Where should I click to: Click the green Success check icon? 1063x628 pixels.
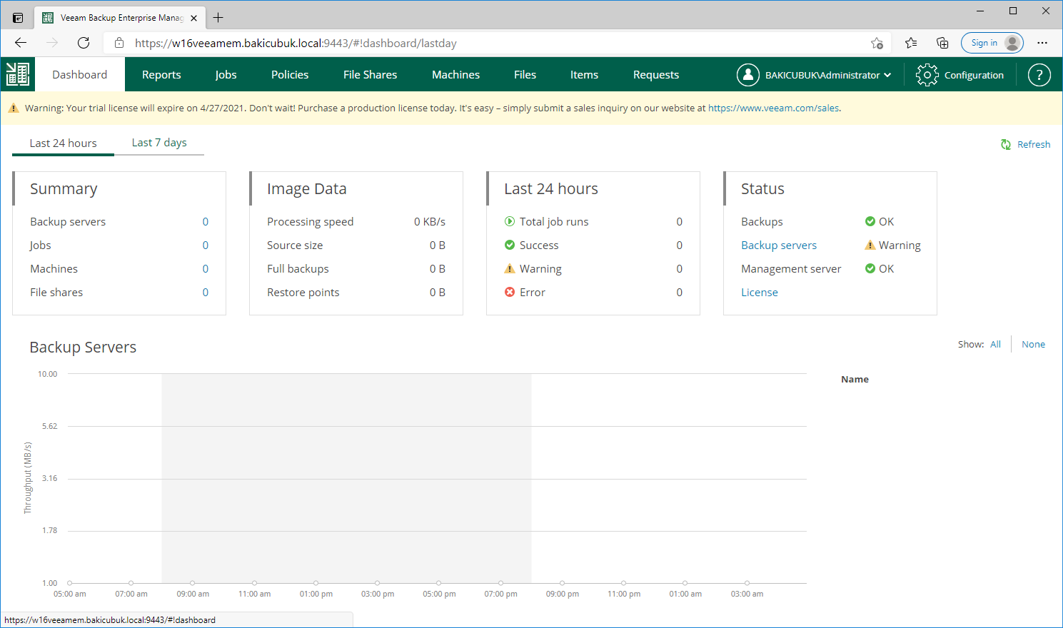click(510, 245)
